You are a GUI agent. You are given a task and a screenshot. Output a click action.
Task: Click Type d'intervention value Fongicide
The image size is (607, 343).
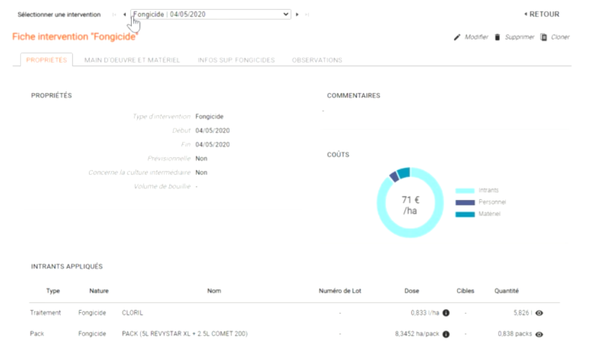[209, 116]
